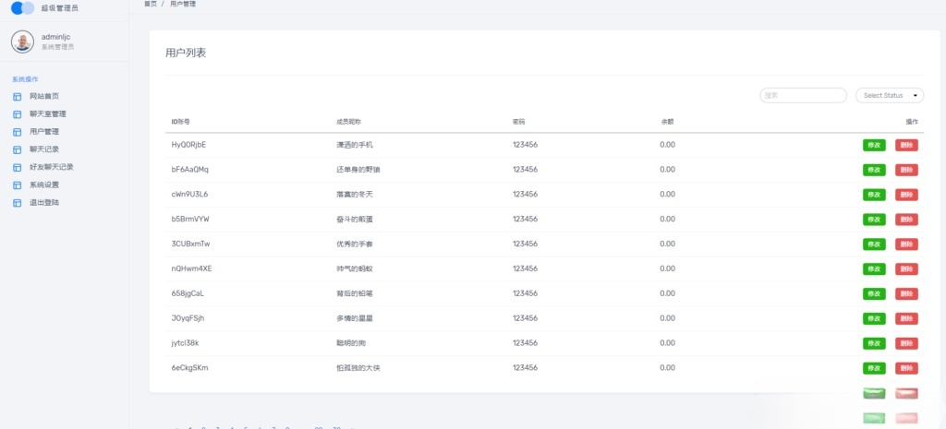Open the Select Status dropdown
946x429 pixels.
click(890, 95)
